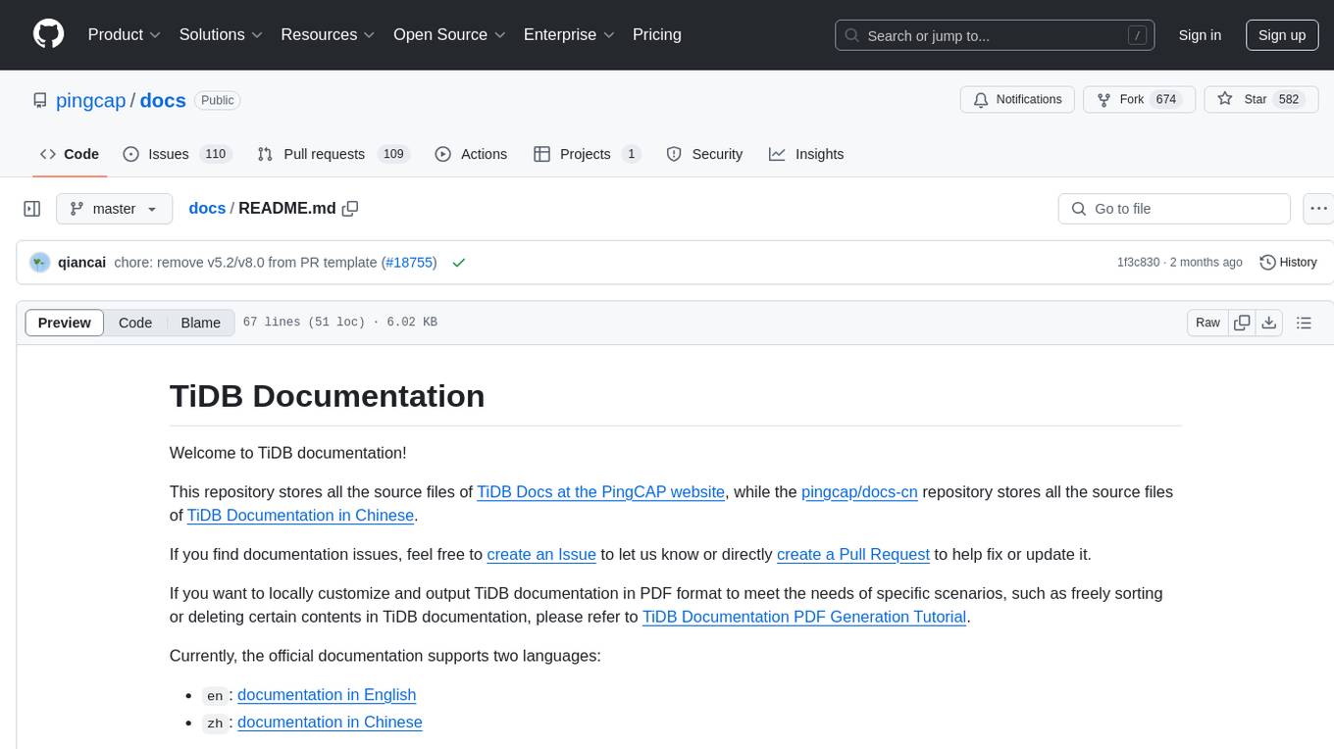
Task: Click the Notifications bell button
Action: [1018, 100]
